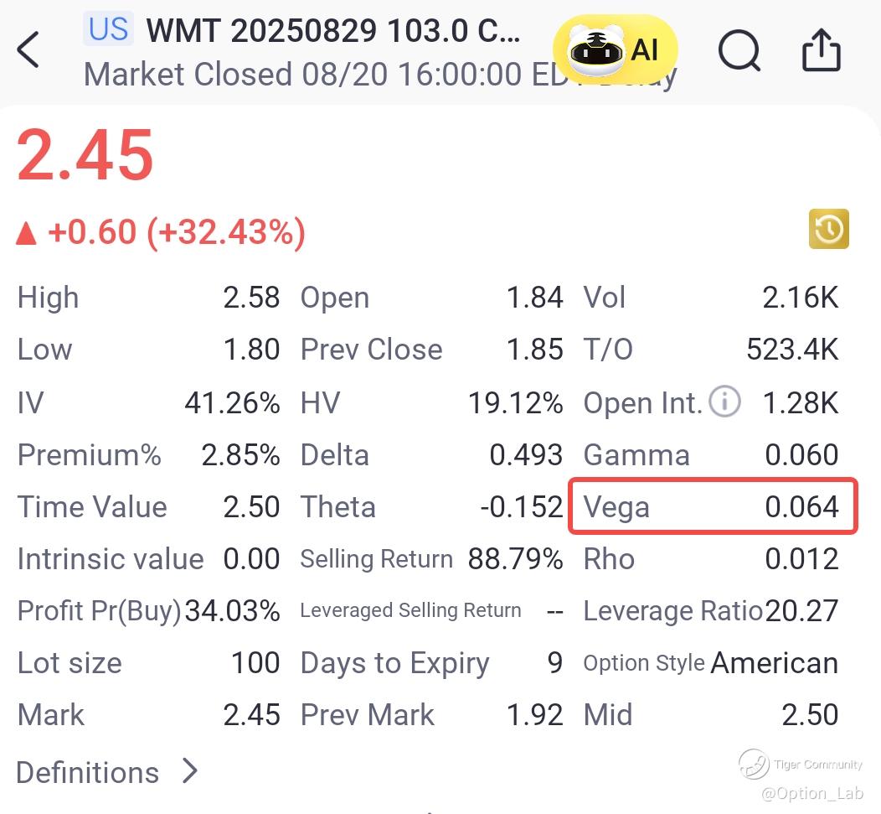Tap the Days to Expiry field
Image resolution: width=881 pixels, height=814 pixels.
point(431,663)
